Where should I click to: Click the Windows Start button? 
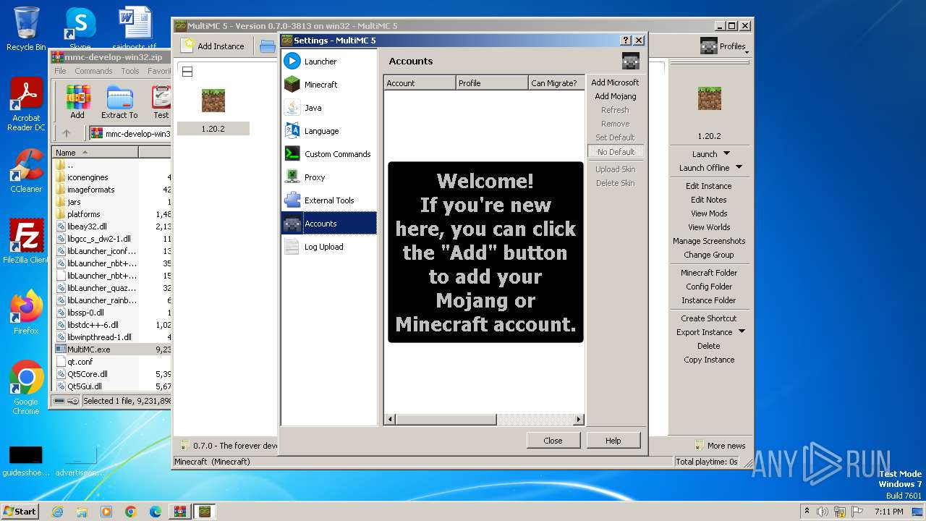tap(20, 511)
